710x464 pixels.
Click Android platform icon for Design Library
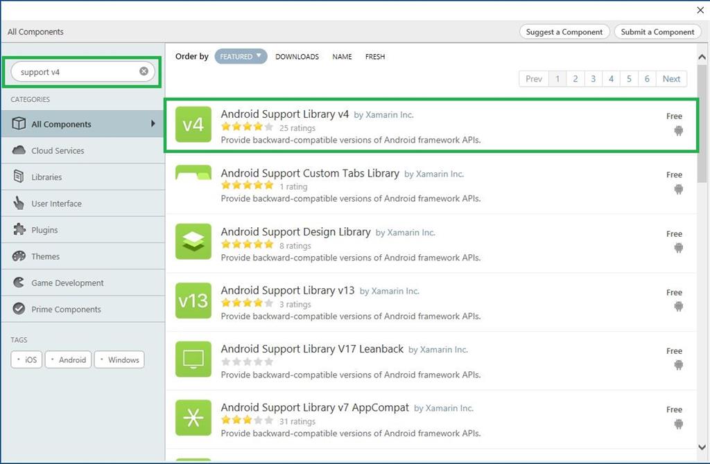tap(678, 248)
